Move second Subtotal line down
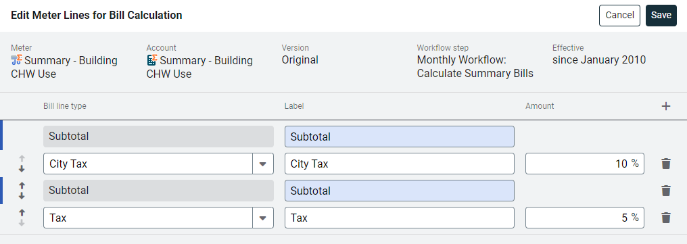The width and height of the screenshot is (687, 244). [x=22, y=196]
